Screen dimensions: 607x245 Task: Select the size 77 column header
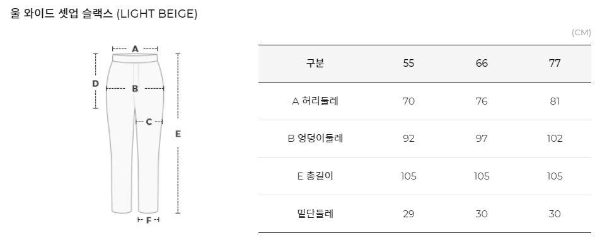click(x=555, y=64)
